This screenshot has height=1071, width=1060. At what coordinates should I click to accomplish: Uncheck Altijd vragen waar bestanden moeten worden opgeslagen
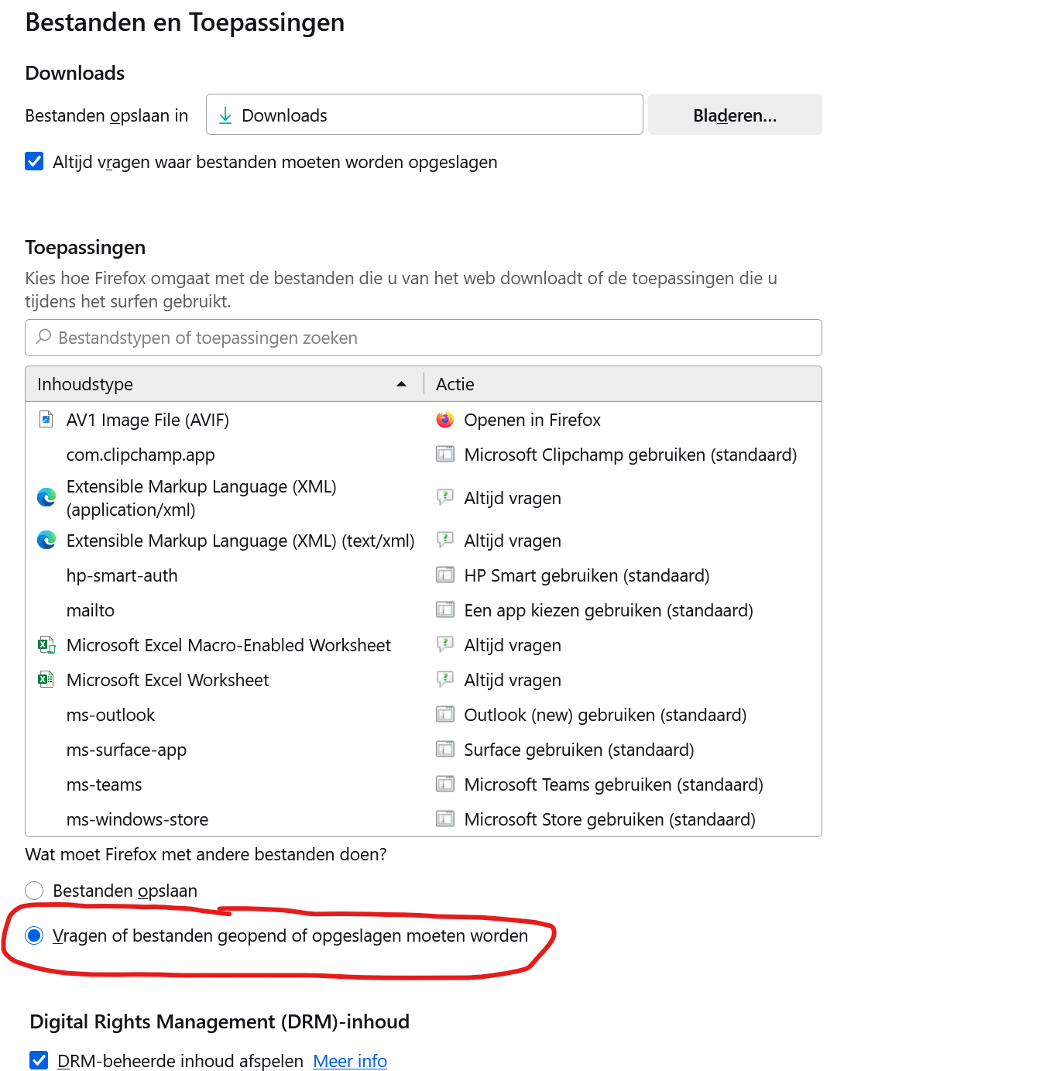(34, 161)
